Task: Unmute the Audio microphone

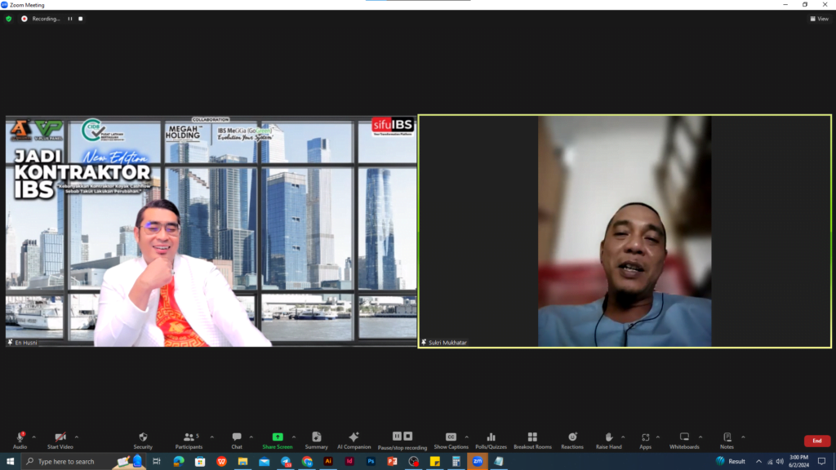Action: point(20,440)
